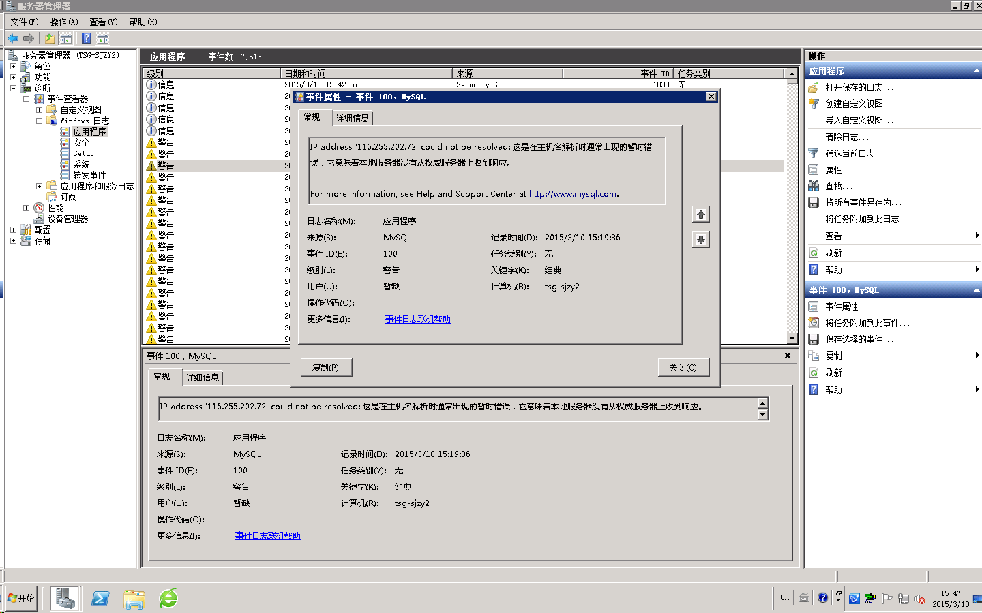The height and width of the screenshot is (613, 982).
Task: Click the muted volume tray icon
Action: [x=919, y=599]
